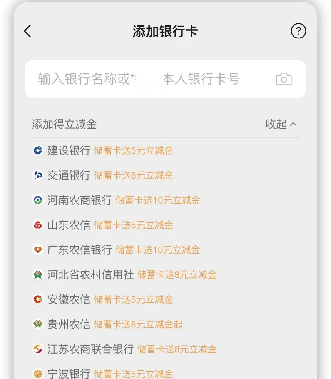Image resolution: width=331 pixels, height=379 pixels.
Task: Tap the 河南农商银行 logo icon
Action: tap(38, 200)
